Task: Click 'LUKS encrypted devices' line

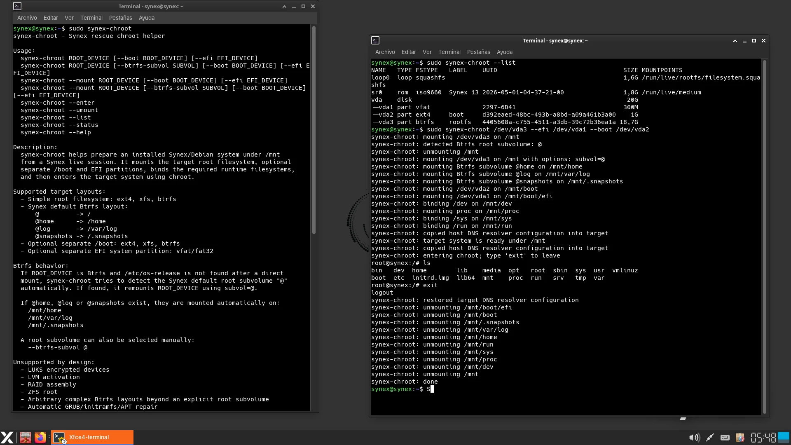Action: [65, 370]
